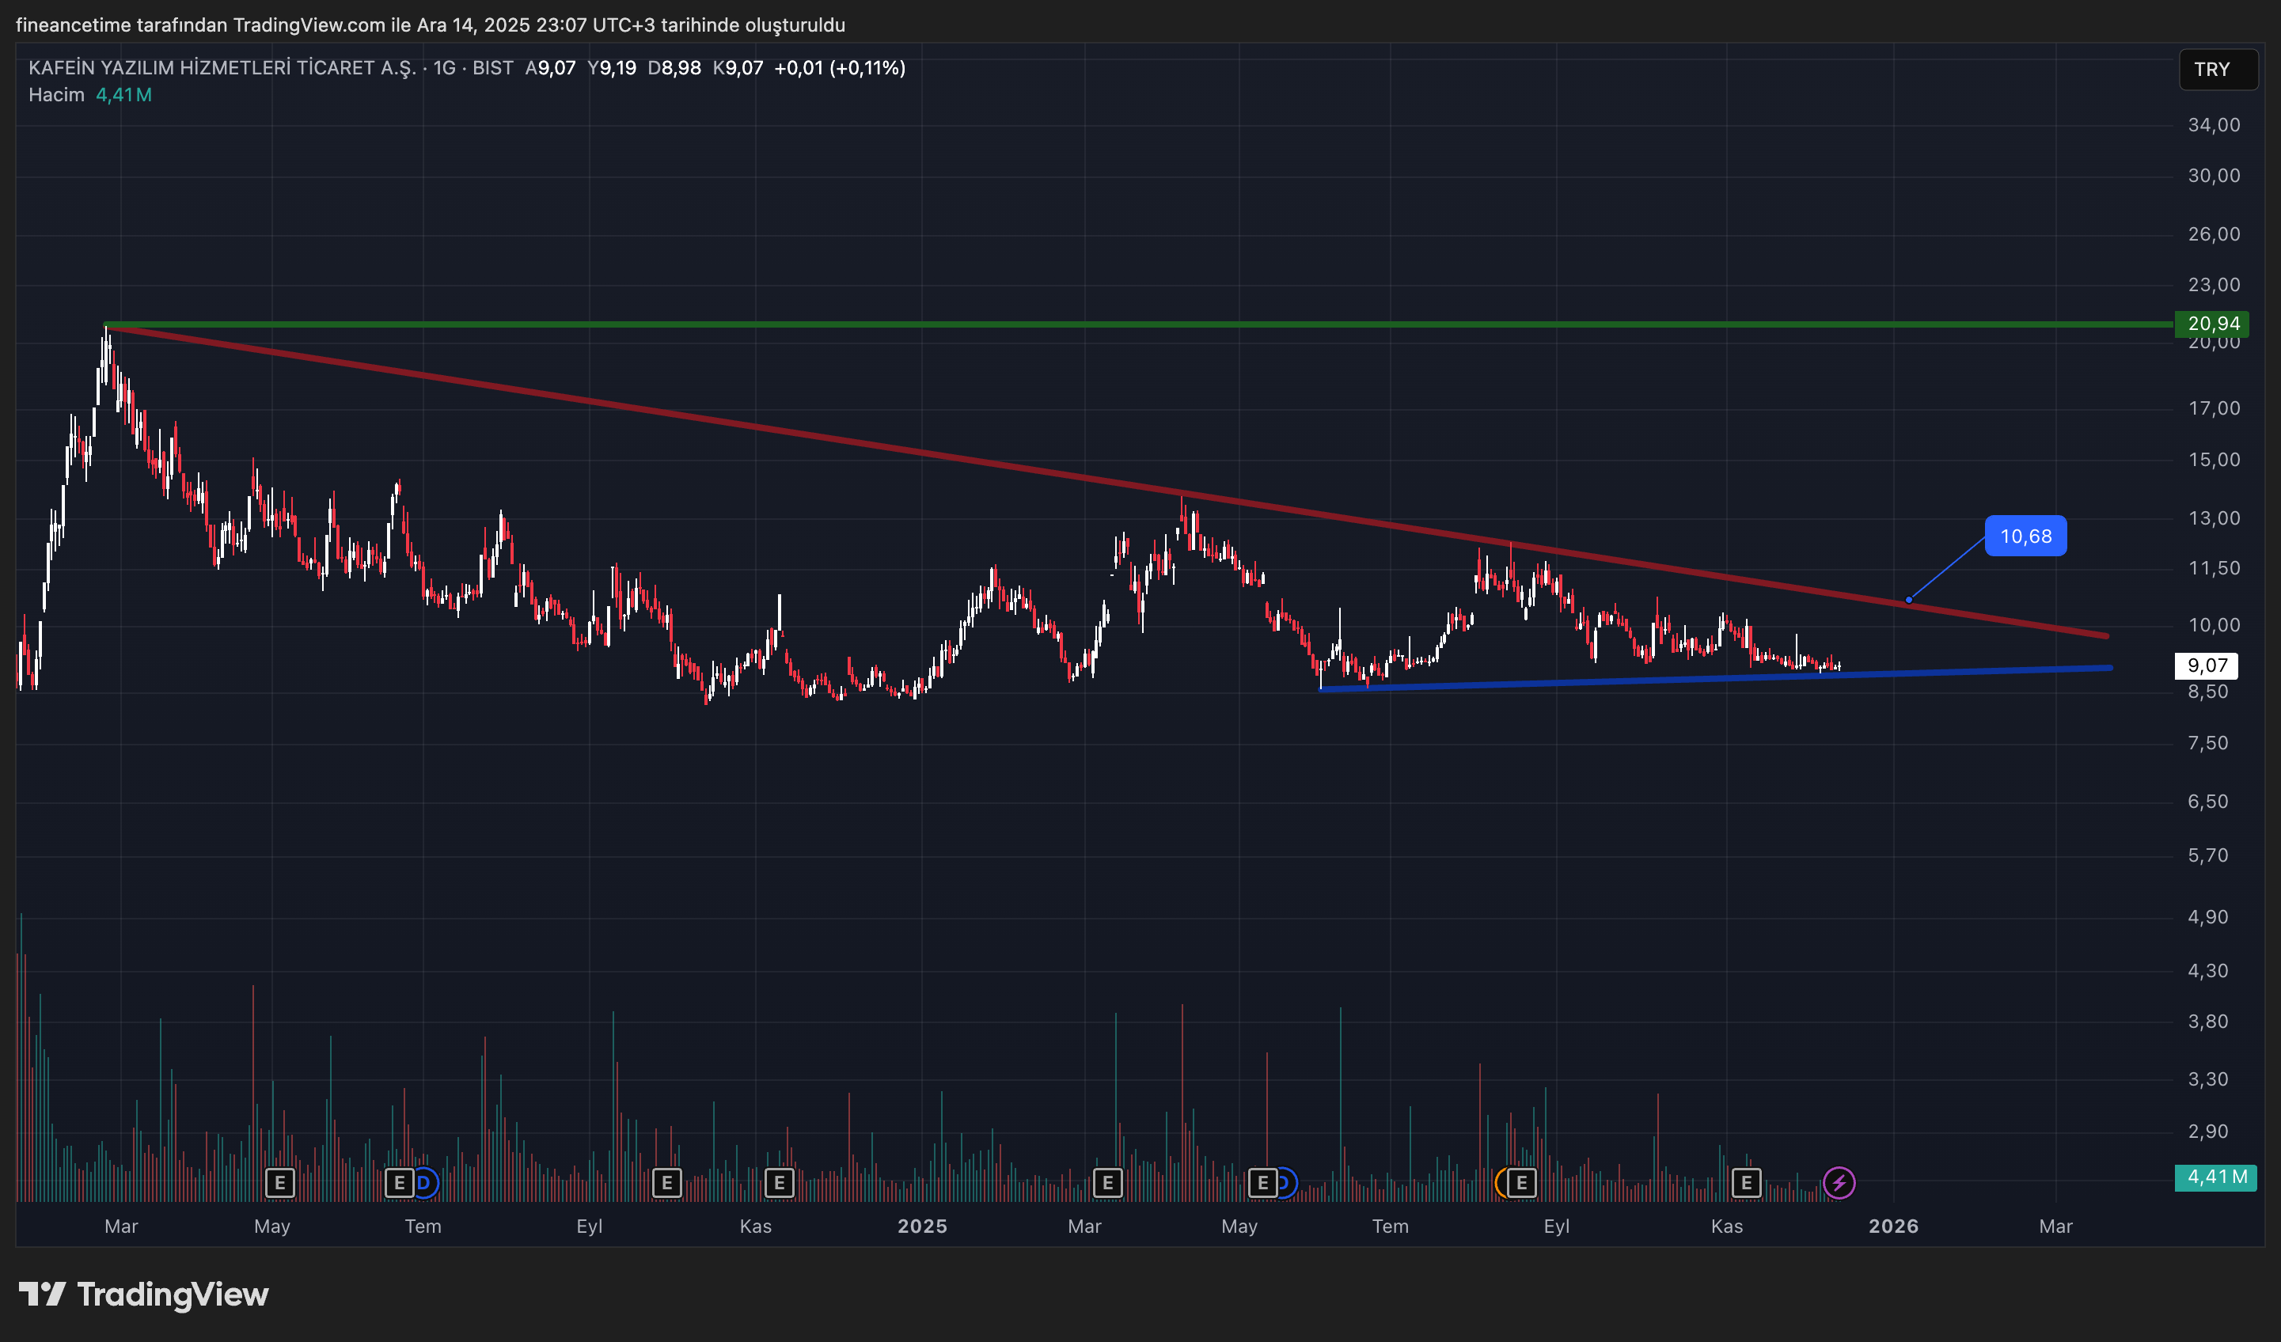
Task: Click the teal 4,41M volume label
Action: (x=2215, y=1177)
